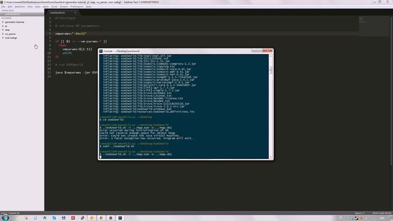Screen dimensions: 393x221
Task: Click the console scrollbar down arrow
Action: pos(270,157)
